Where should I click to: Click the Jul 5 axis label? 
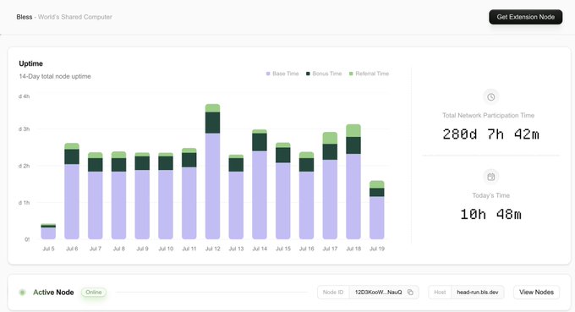pos(48,249)
